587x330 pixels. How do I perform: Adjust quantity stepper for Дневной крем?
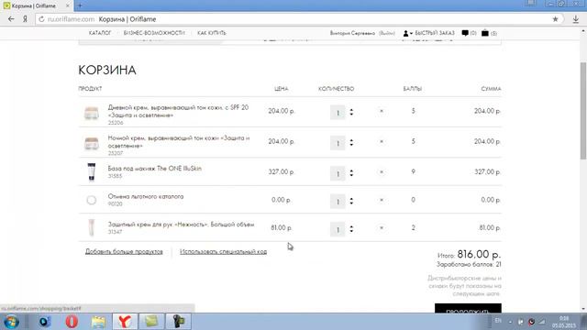pos(351,112)
